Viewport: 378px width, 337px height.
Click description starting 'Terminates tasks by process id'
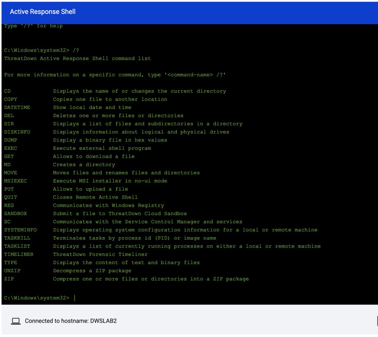pyautogui.click(x=134, y=238)
